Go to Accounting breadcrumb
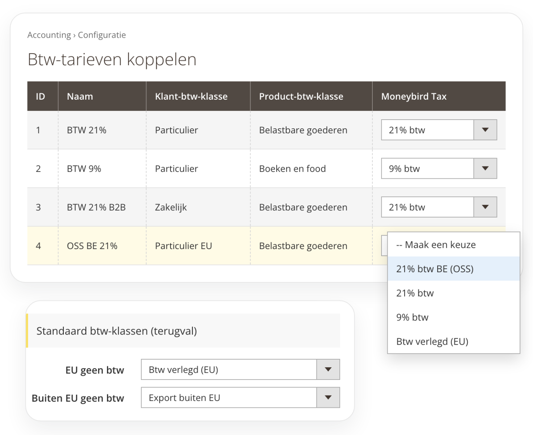 pyautogui.click(x=49, y=35)
